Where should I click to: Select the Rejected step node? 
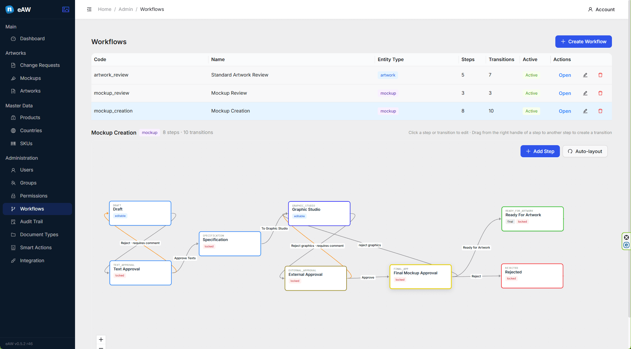[532, 276]
